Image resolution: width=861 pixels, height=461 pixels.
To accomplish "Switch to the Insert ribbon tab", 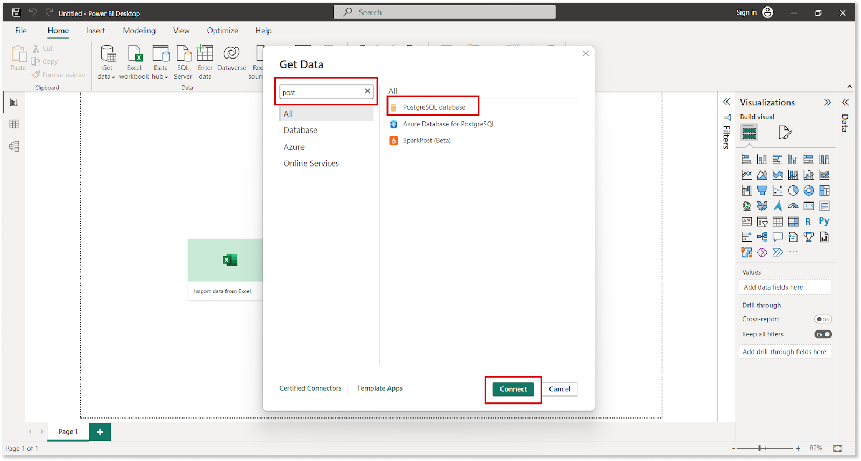I will [x=95, y=31].
